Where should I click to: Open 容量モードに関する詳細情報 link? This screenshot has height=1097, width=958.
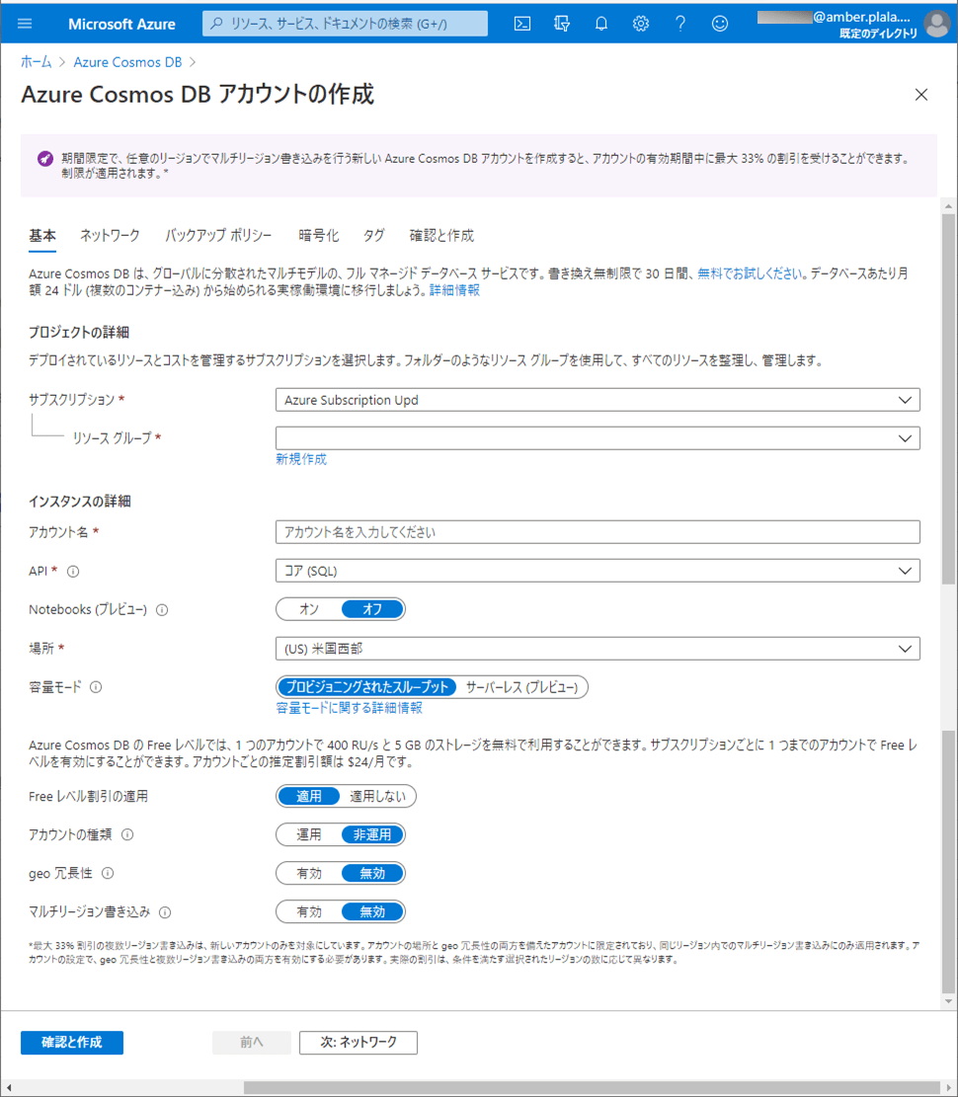(349, 708)
